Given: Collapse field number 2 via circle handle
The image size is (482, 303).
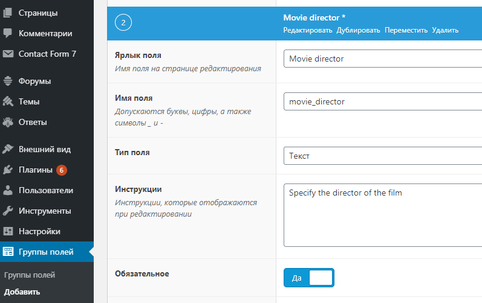Looking at the screenshot, I should tap(123, 23).
